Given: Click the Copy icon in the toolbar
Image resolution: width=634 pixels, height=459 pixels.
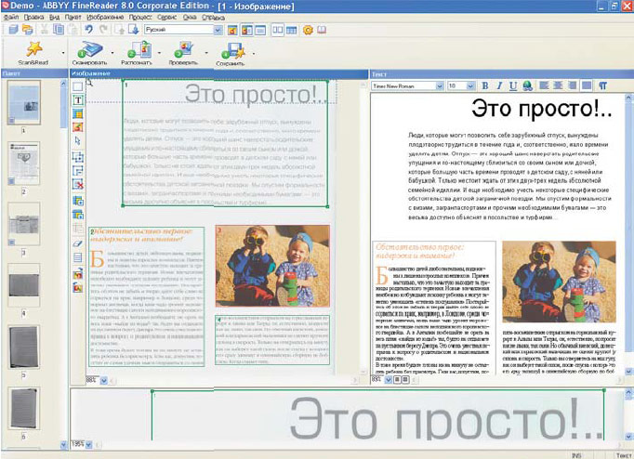Looking at the screenshot, I should click(x=59, y=30).
